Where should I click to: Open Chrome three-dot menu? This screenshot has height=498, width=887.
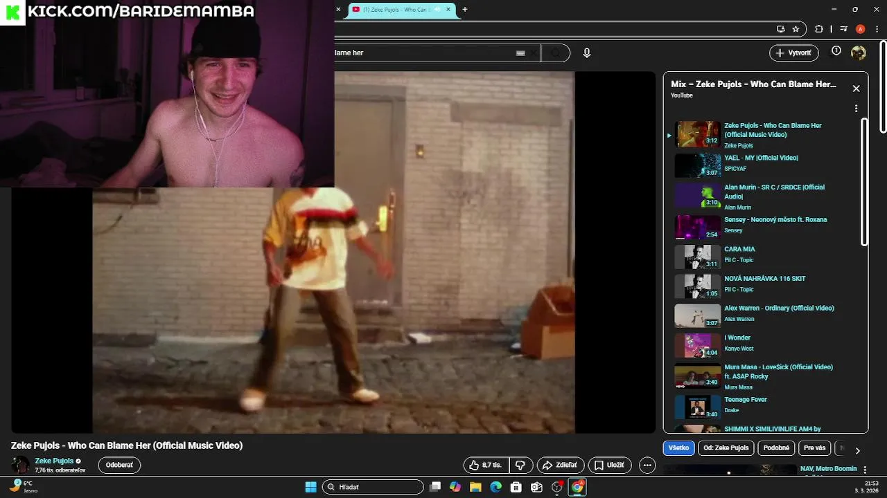(x=877, y=29)
